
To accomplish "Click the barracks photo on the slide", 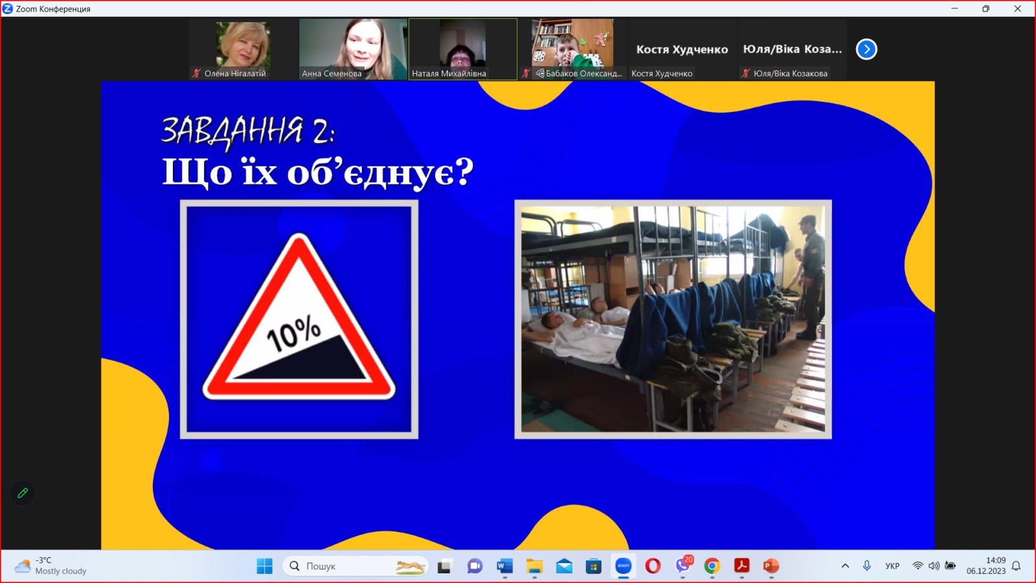I will (x=673, y=319).
